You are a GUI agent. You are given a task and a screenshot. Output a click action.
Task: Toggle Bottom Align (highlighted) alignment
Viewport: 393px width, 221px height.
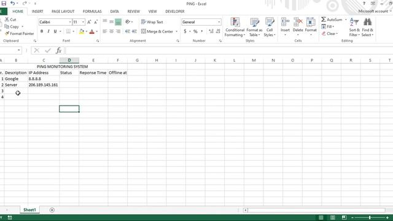tap(118, 22)
